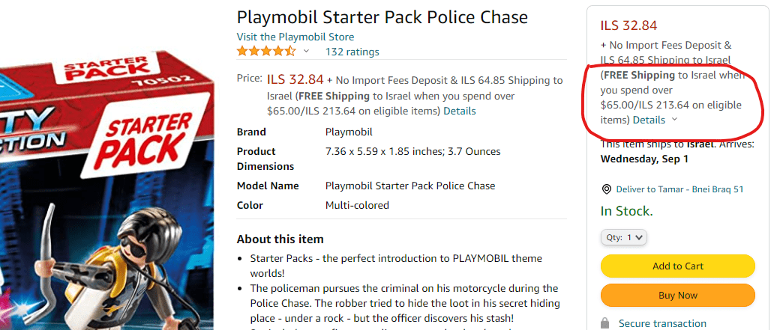Visit the Playmobil Store link

[x=295, y=37]
